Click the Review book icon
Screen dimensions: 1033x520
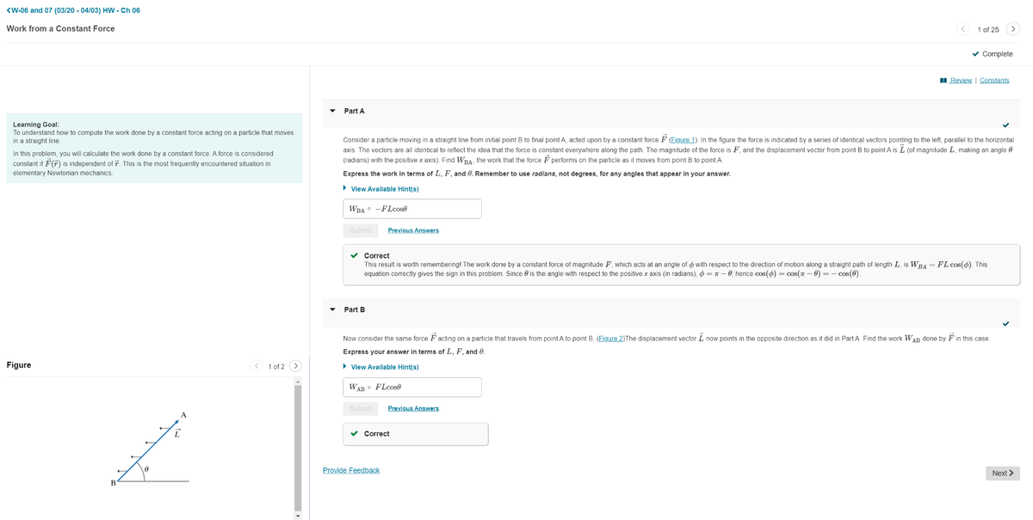point(944,81)
